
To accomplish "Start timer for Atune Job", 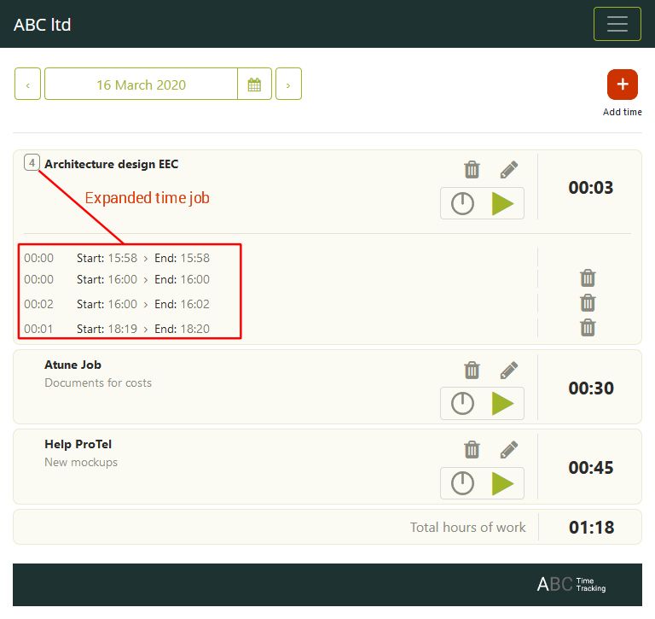I will tap(502, 404).
